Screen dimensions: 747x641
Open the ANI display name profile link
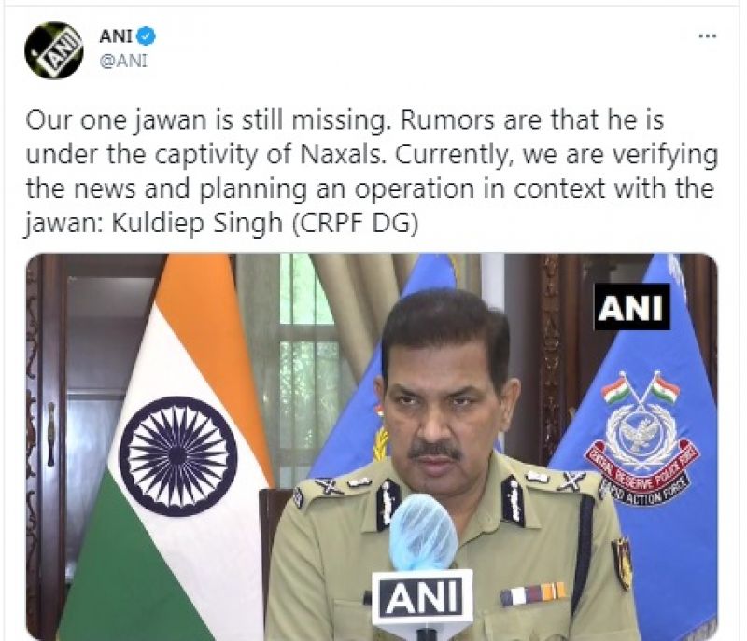(115, 36)
